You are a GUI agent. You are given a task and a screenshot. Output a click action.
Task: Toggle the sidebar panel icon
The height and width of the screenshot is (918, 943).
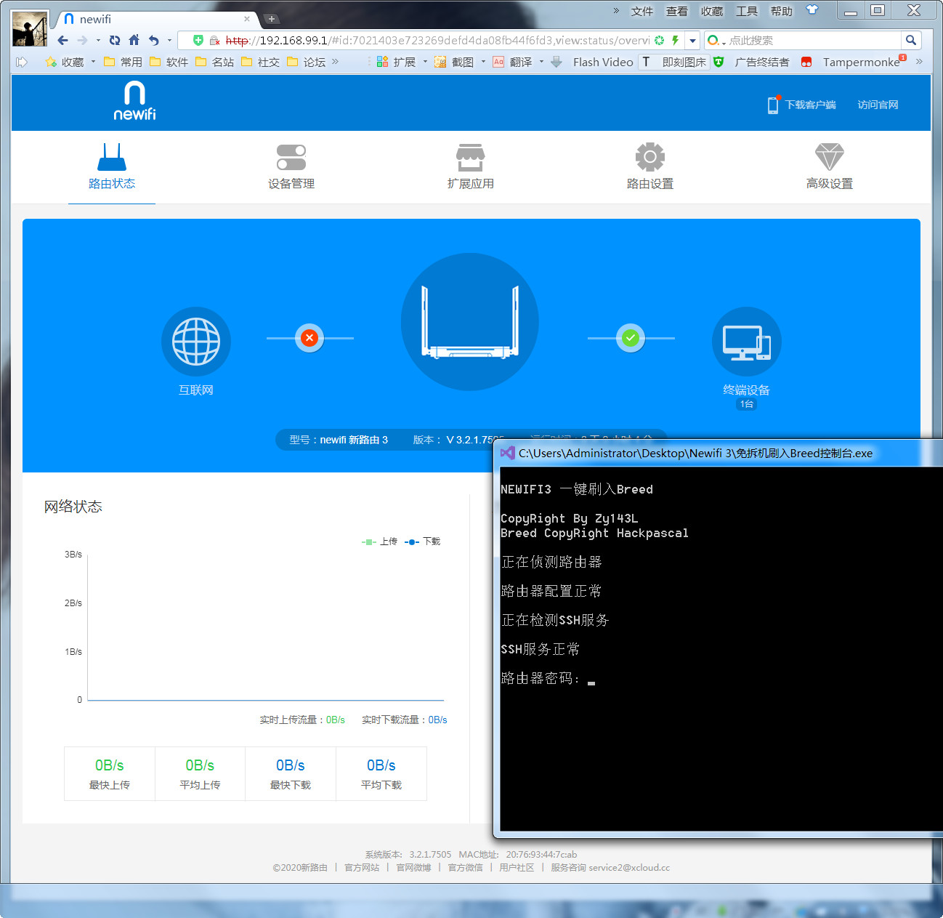[22, 63]
